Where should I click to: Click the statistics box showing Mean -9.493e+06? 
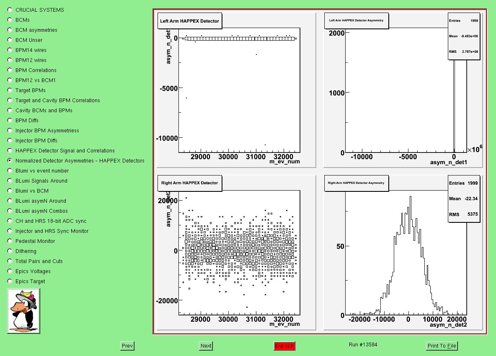(464, 36)
